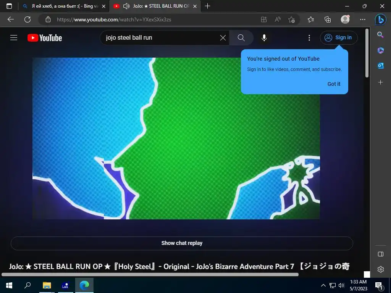This screenshot has height=293, width=391.
Task: Run the YouTube search with magnifier button
Action: pyautogui.click(x=241, y=38)
